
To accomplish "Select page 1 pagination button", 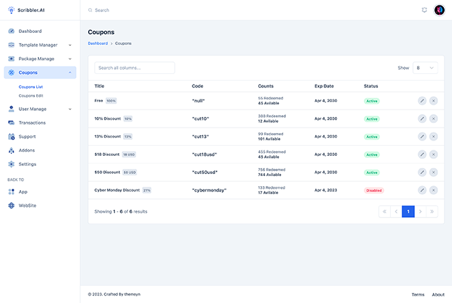I will coord(408,212).
